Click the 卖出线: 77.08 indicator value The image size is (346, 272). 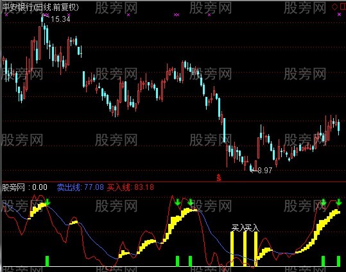(80, 187)
